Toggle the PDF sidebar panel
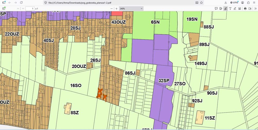 click(4, 8)
